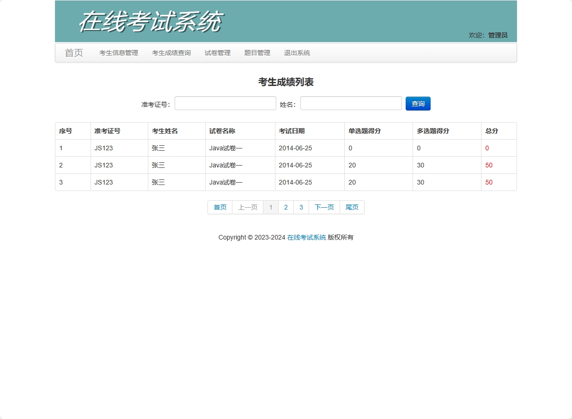Switch to 考生成绩查询 section
572x419 pixels.
pos(171,53)
